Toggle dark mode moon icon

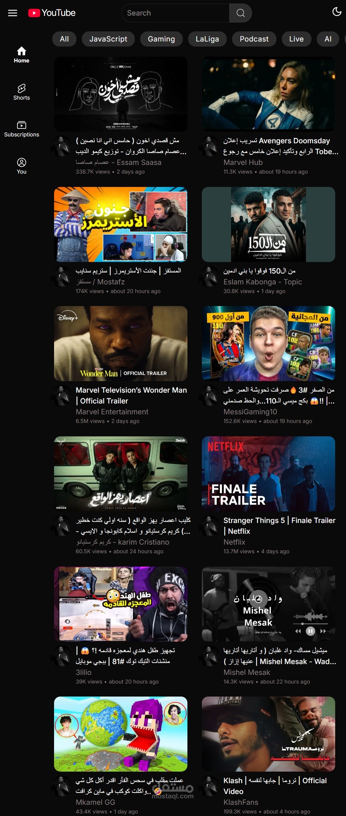[337, 12]
